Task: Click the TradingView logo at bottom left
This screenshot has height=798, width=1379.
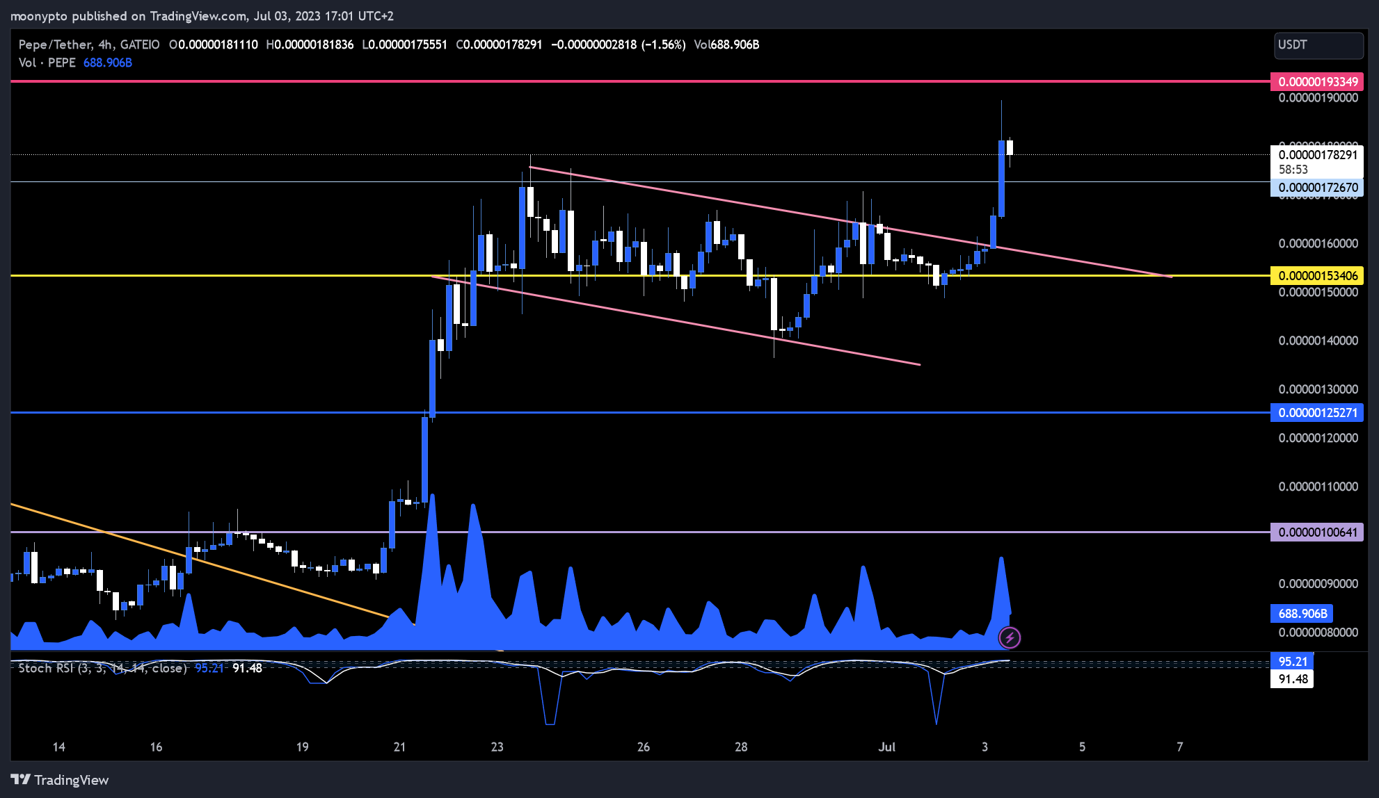Action: (x=60, y=780)
